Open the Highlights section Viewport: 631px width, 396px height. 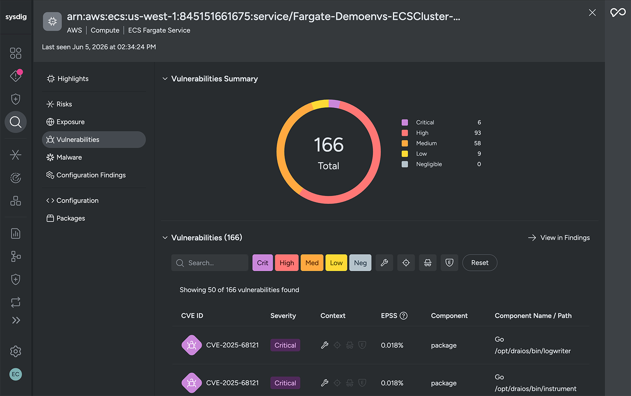click(x=68, y=78)
